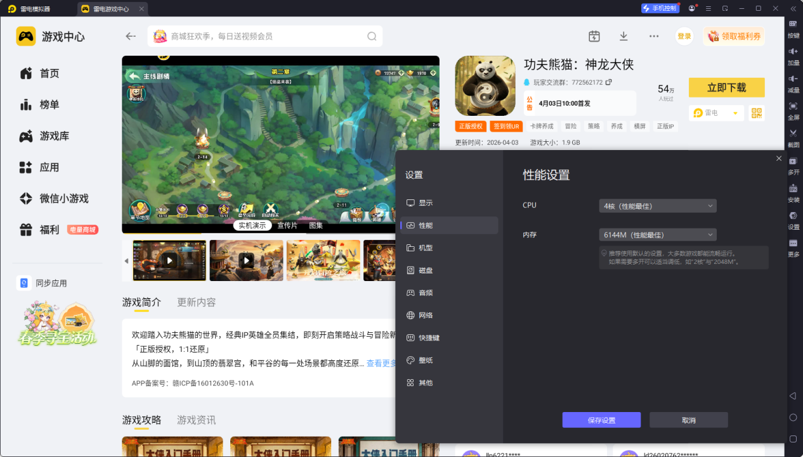Click the 立即下载 button
803x457 pixels.
pyautogui.click(x=726, y=87)
